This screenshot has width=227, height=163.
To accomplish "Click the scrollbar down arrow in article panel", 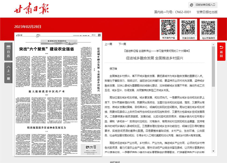I will [213, 151].
